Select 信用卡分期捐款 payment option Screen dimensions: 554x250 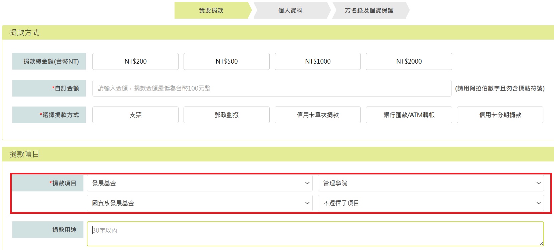click(500, 115)
